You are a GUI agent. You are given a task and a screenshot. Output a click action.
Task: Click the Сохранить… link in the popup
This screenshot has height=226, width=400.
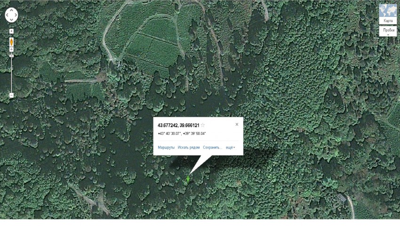click(x=213, y=148)
